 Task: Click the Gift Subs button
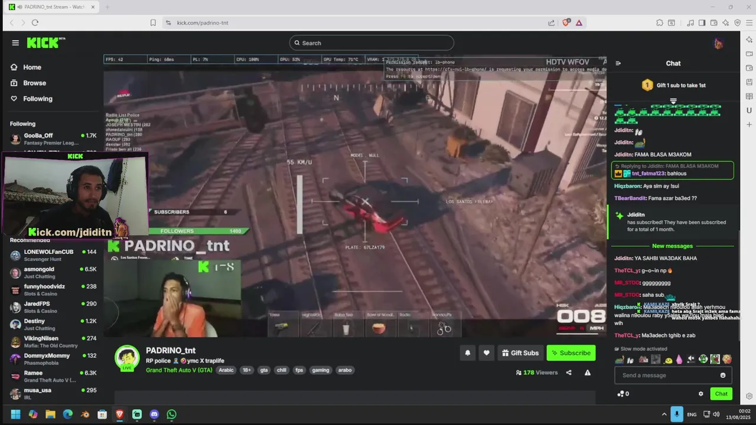pos(520,353)
